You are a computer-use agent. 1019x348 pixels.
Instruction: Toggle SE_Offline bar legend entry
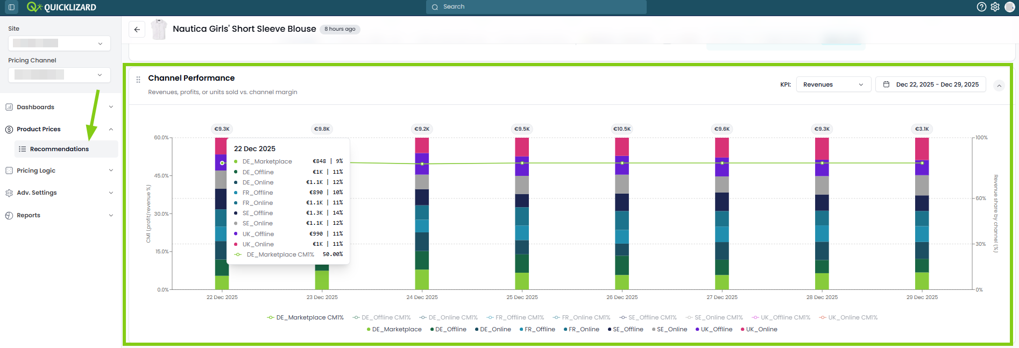(x=625, y=329)
